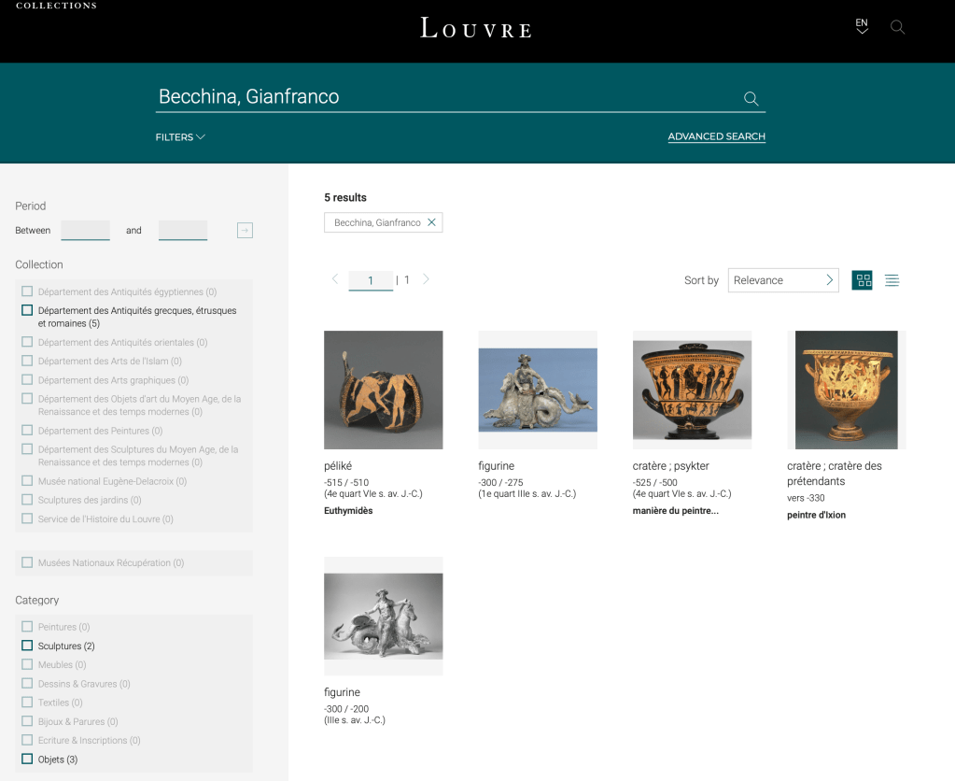
Task: Switch to list view layout
Action: pyautogui.click(x=892, y=280)
